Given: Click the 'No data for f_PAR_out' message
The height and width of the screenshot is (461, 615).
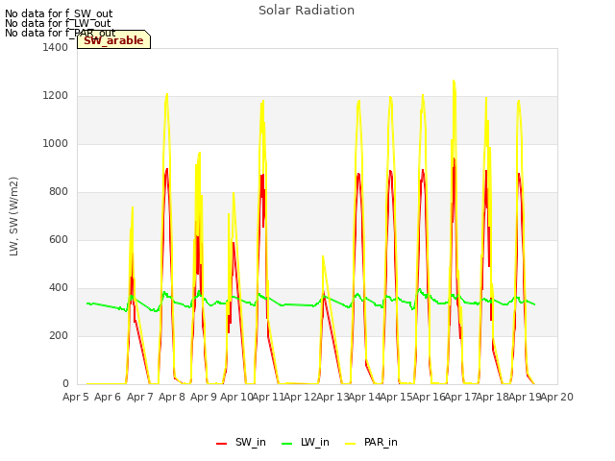Looking at the screenshot, I should tap(61, 33).
